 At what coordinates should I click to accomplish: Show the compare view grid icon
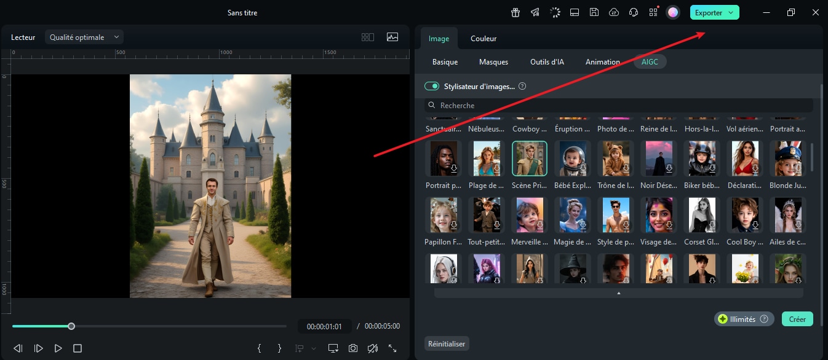coord(368,37)
